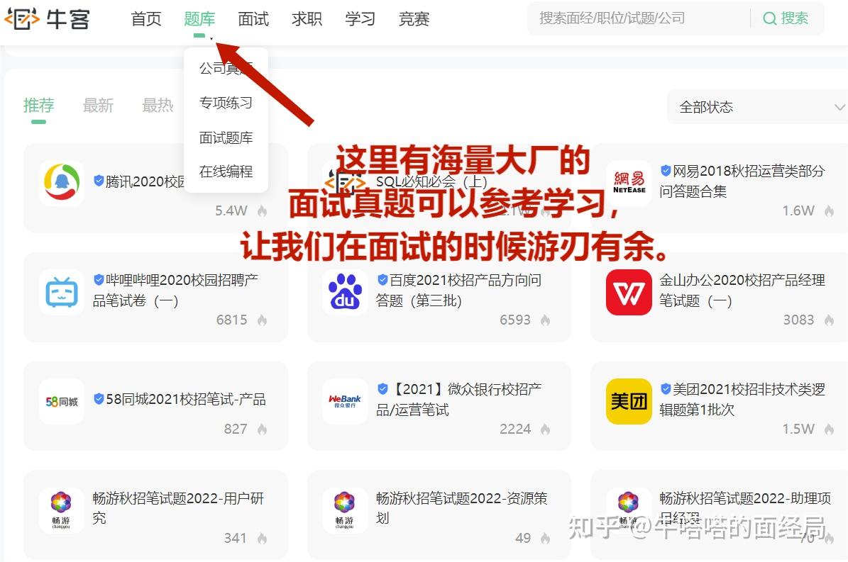Click the 畅游 logo on 用户研究 card
The height and width of the screenshot is (562, 848).
click(x=62, y=510)
